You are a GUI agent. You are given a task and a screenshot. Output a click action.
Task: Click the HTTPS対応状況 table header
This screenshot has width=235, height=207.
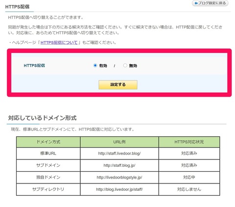pos(189,142)
